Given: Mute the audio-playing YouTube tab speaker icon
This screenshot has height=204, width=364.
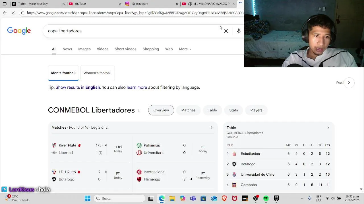Looking at the screenshot, I should tap(190, 4).
